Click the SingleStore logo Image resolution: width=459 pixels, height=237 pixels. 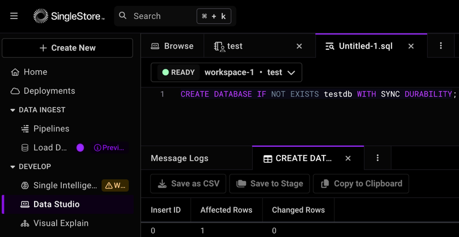(x=69, y=16)
